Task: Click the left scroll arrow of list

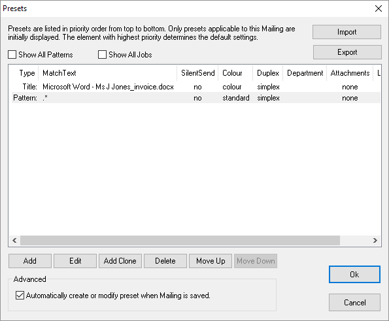Action: point(14,240)
